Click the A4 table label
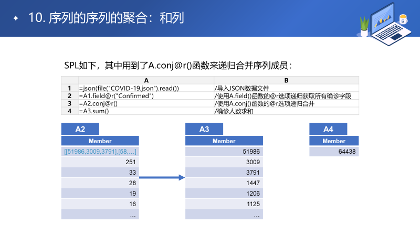The width and height of the screenshot is (420, 236). (328, 129)
